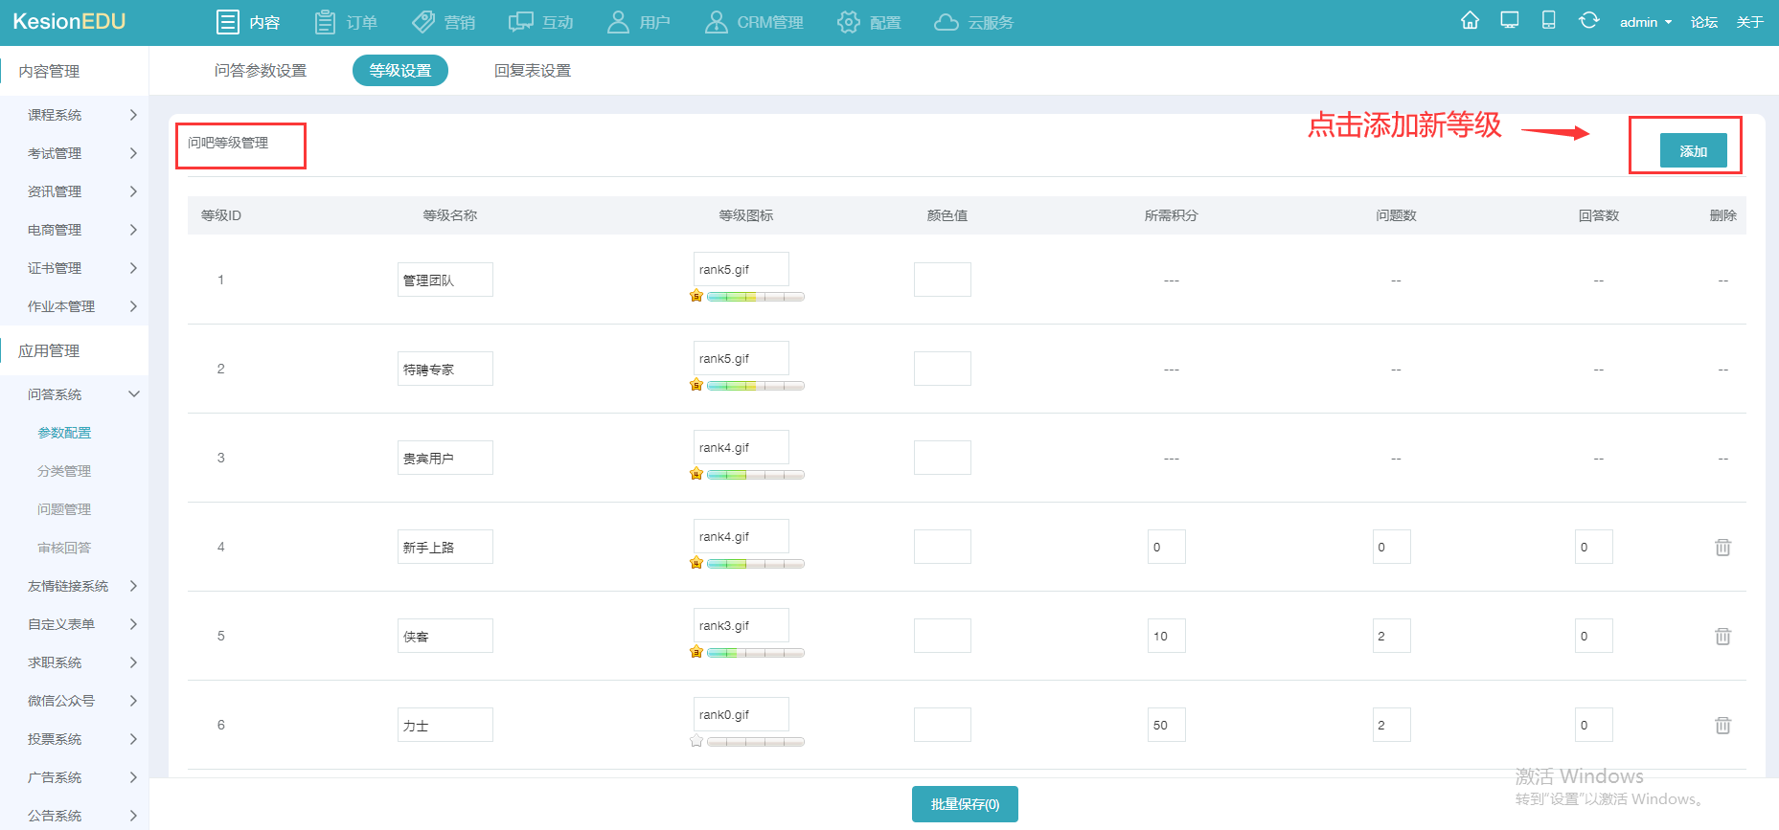Delete the 侠客 level using trash icon
Image resolution: width=1779 pixels, height=830 pixels.
pyautogui.click(x=1722, y=637)
